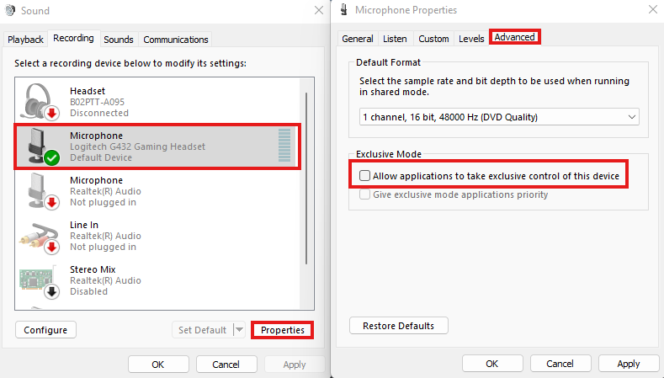Switch to the Communications tab
Viewport: 664px width, 378px height.
coord(176,40)
